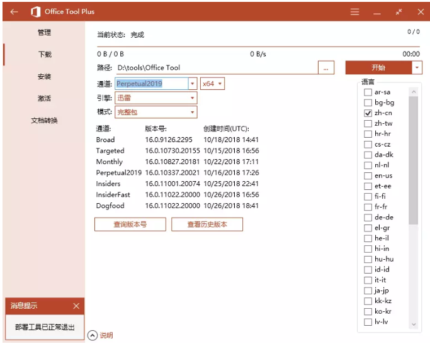
Task: Expand the 通道 channel dropdown arrow
Action: (193, 84)
